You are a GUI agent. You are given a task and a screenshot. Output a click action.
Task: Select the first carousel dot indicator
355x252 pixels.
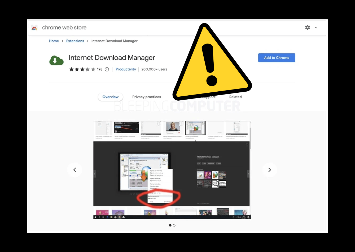(x=170, y=225)
